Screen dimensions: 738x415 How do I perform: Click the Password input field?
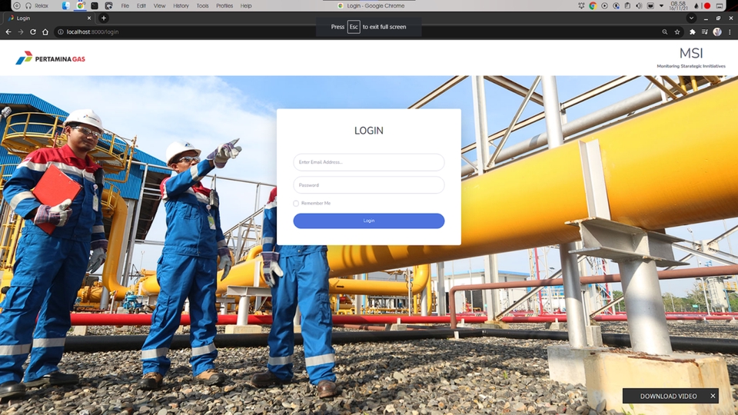point(368,185)
